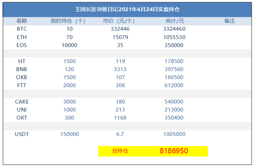Select OKT price 1168
Viewport: 255px width, 168px height.
click(120, 117)
